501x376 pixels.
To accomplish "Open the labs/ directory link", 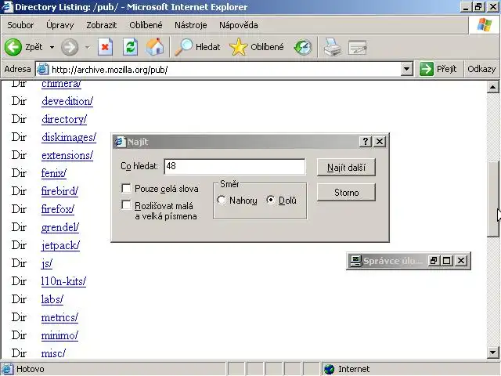I will pyautogui.click(x=52, y=299).
